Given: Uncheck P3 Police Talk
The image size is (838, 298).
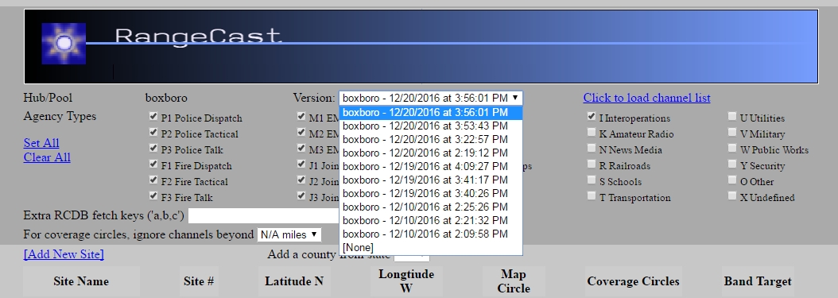Looking at the screenshot, I should (x=153, y=148).
